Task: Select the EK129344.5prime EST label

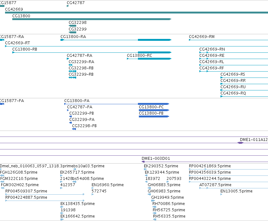Action: pyautogui.click(x=162, y=172)
